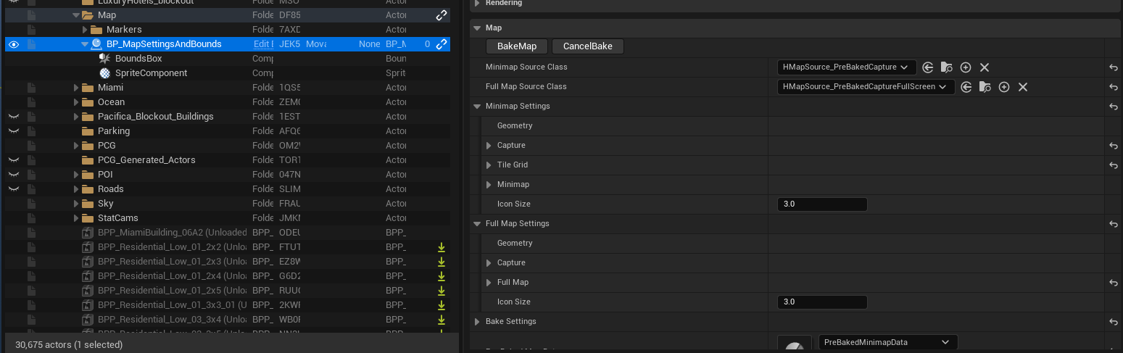1123x353 pixels.
Task: Use selected asset for Minimap Source Class
Action: tap(927, 67)
